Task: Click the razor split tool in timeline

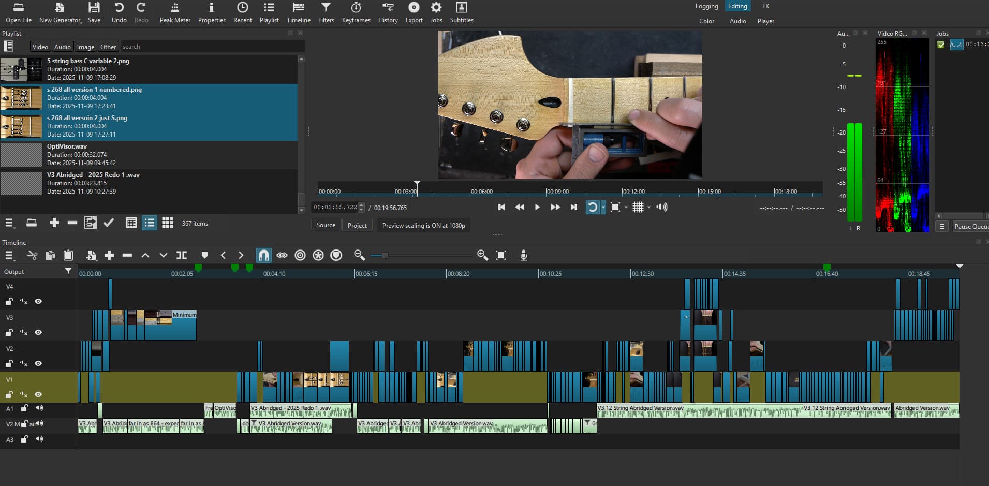Action: [182, 255]
